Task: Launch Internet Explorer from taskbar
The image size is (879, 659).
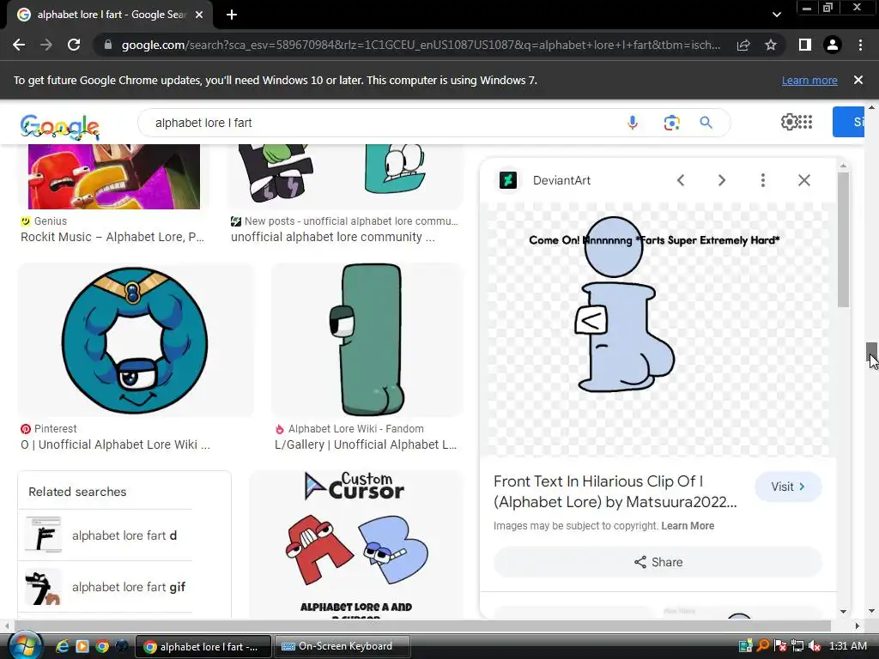Action: point(62,646)
